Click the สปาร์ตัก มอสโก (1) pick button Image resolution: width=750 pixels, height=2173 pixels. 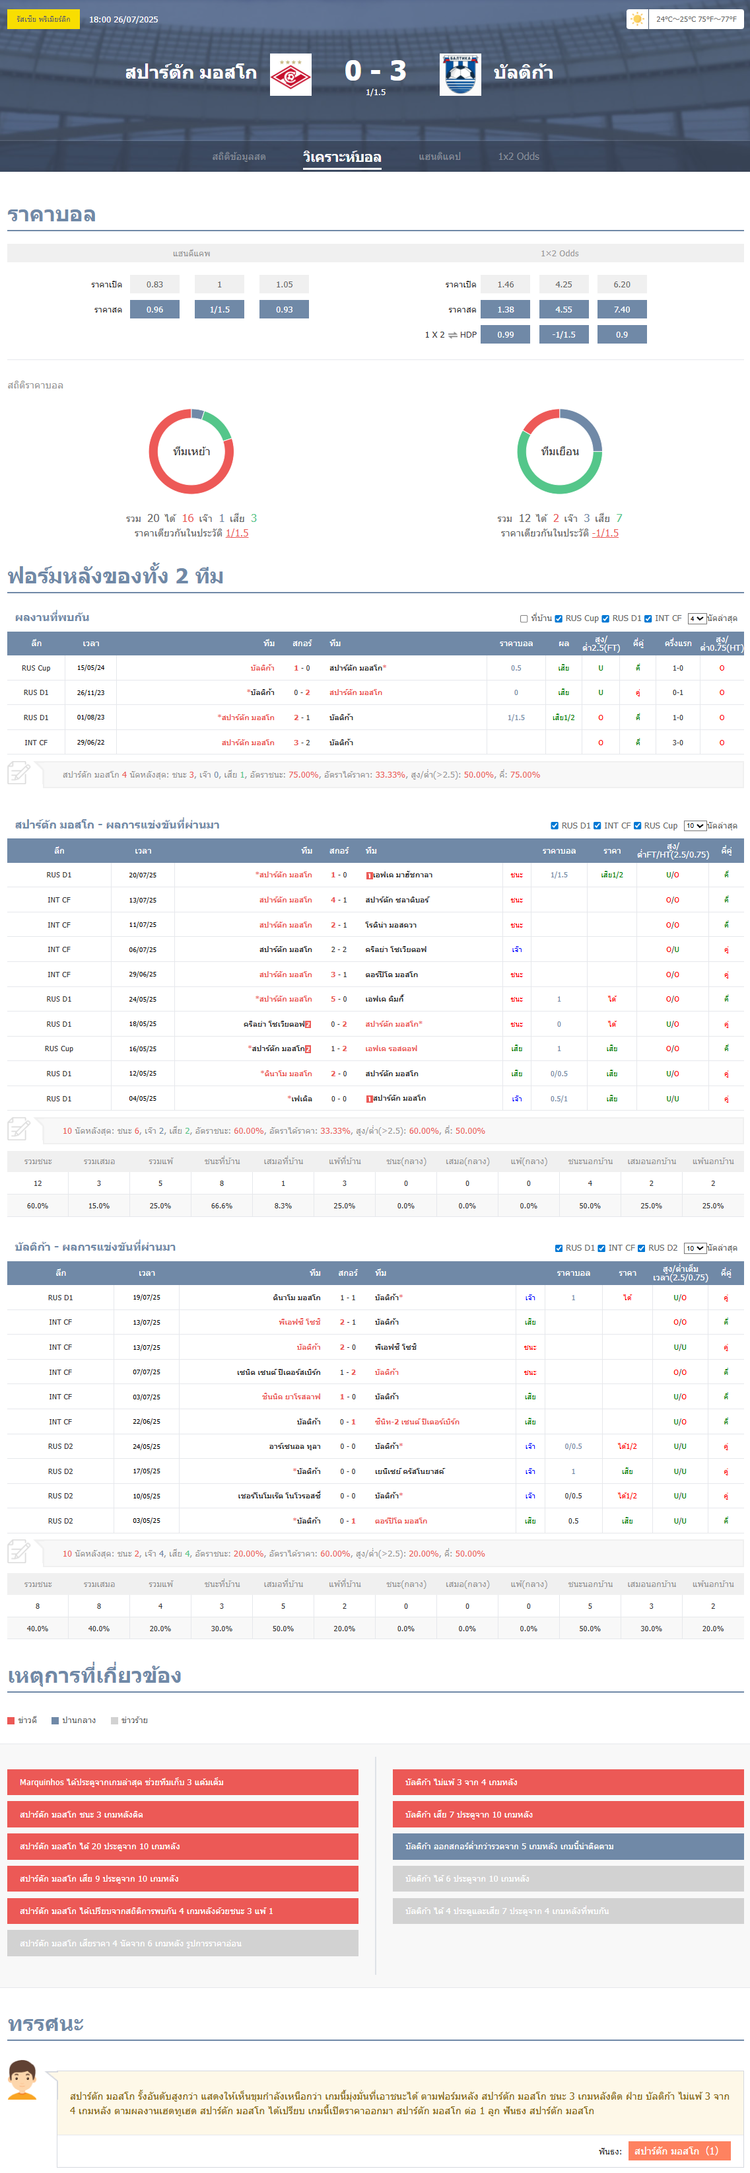(x=679, y=2151)
